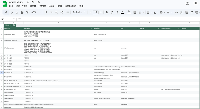Open Eleves column header dropdown
Screen dimensions: 200x109
[158, 28]
